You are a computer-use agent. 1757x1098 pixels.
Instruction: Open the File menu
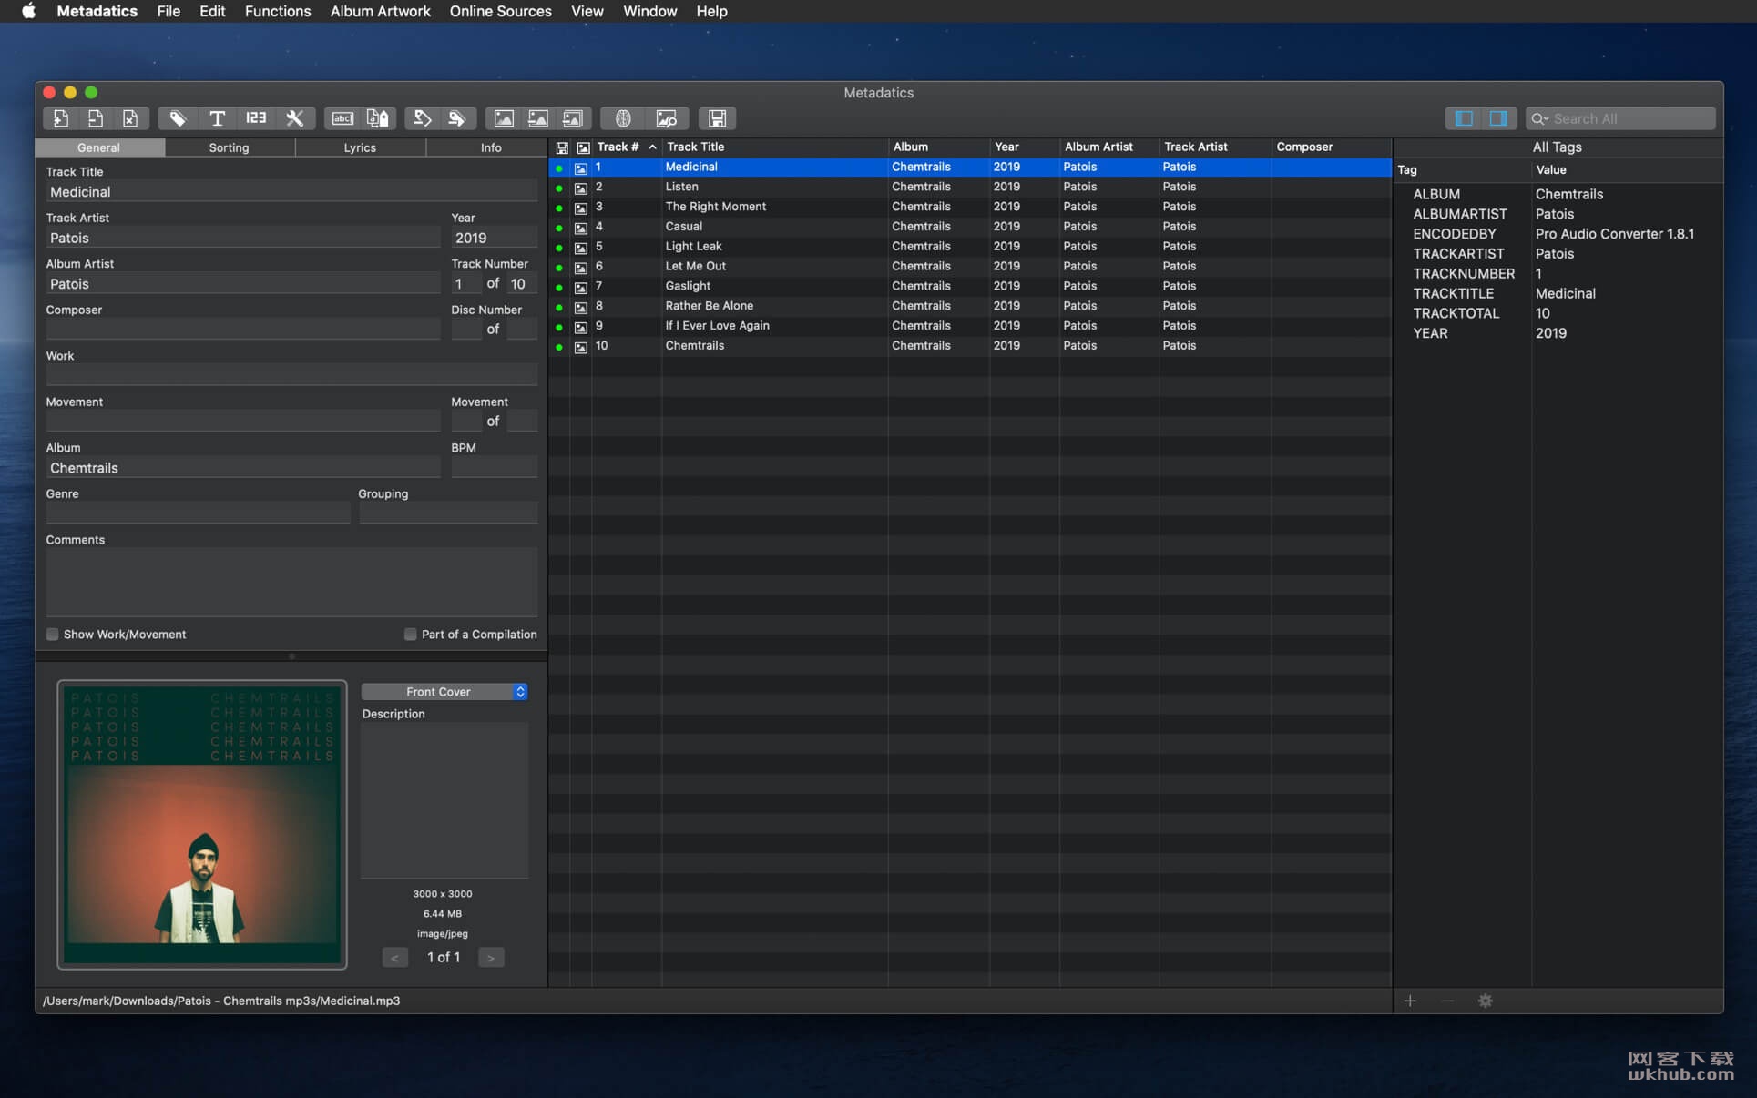pos(169,11)
